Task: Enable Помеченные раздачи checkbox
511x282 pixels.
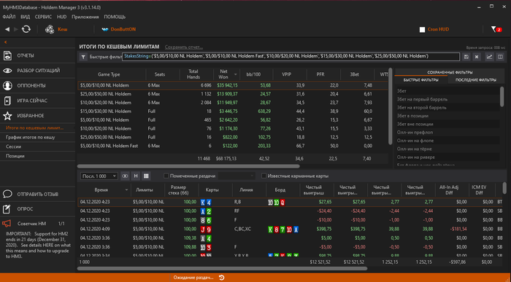Action: point(166,176)
